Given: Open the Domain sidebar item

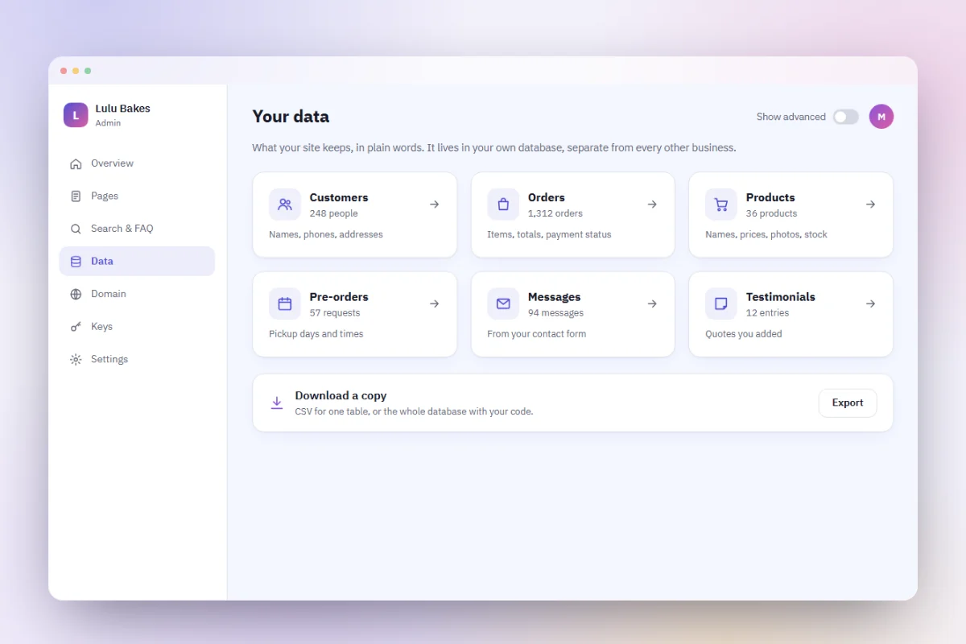Looking at the screenshot, I should click(x=137, y=294).
